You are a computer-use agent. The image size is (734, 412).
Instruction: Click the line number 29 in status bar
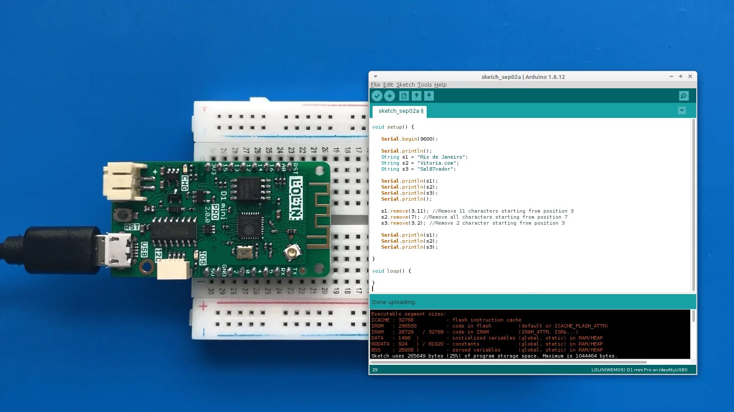[x=375, y=370]
